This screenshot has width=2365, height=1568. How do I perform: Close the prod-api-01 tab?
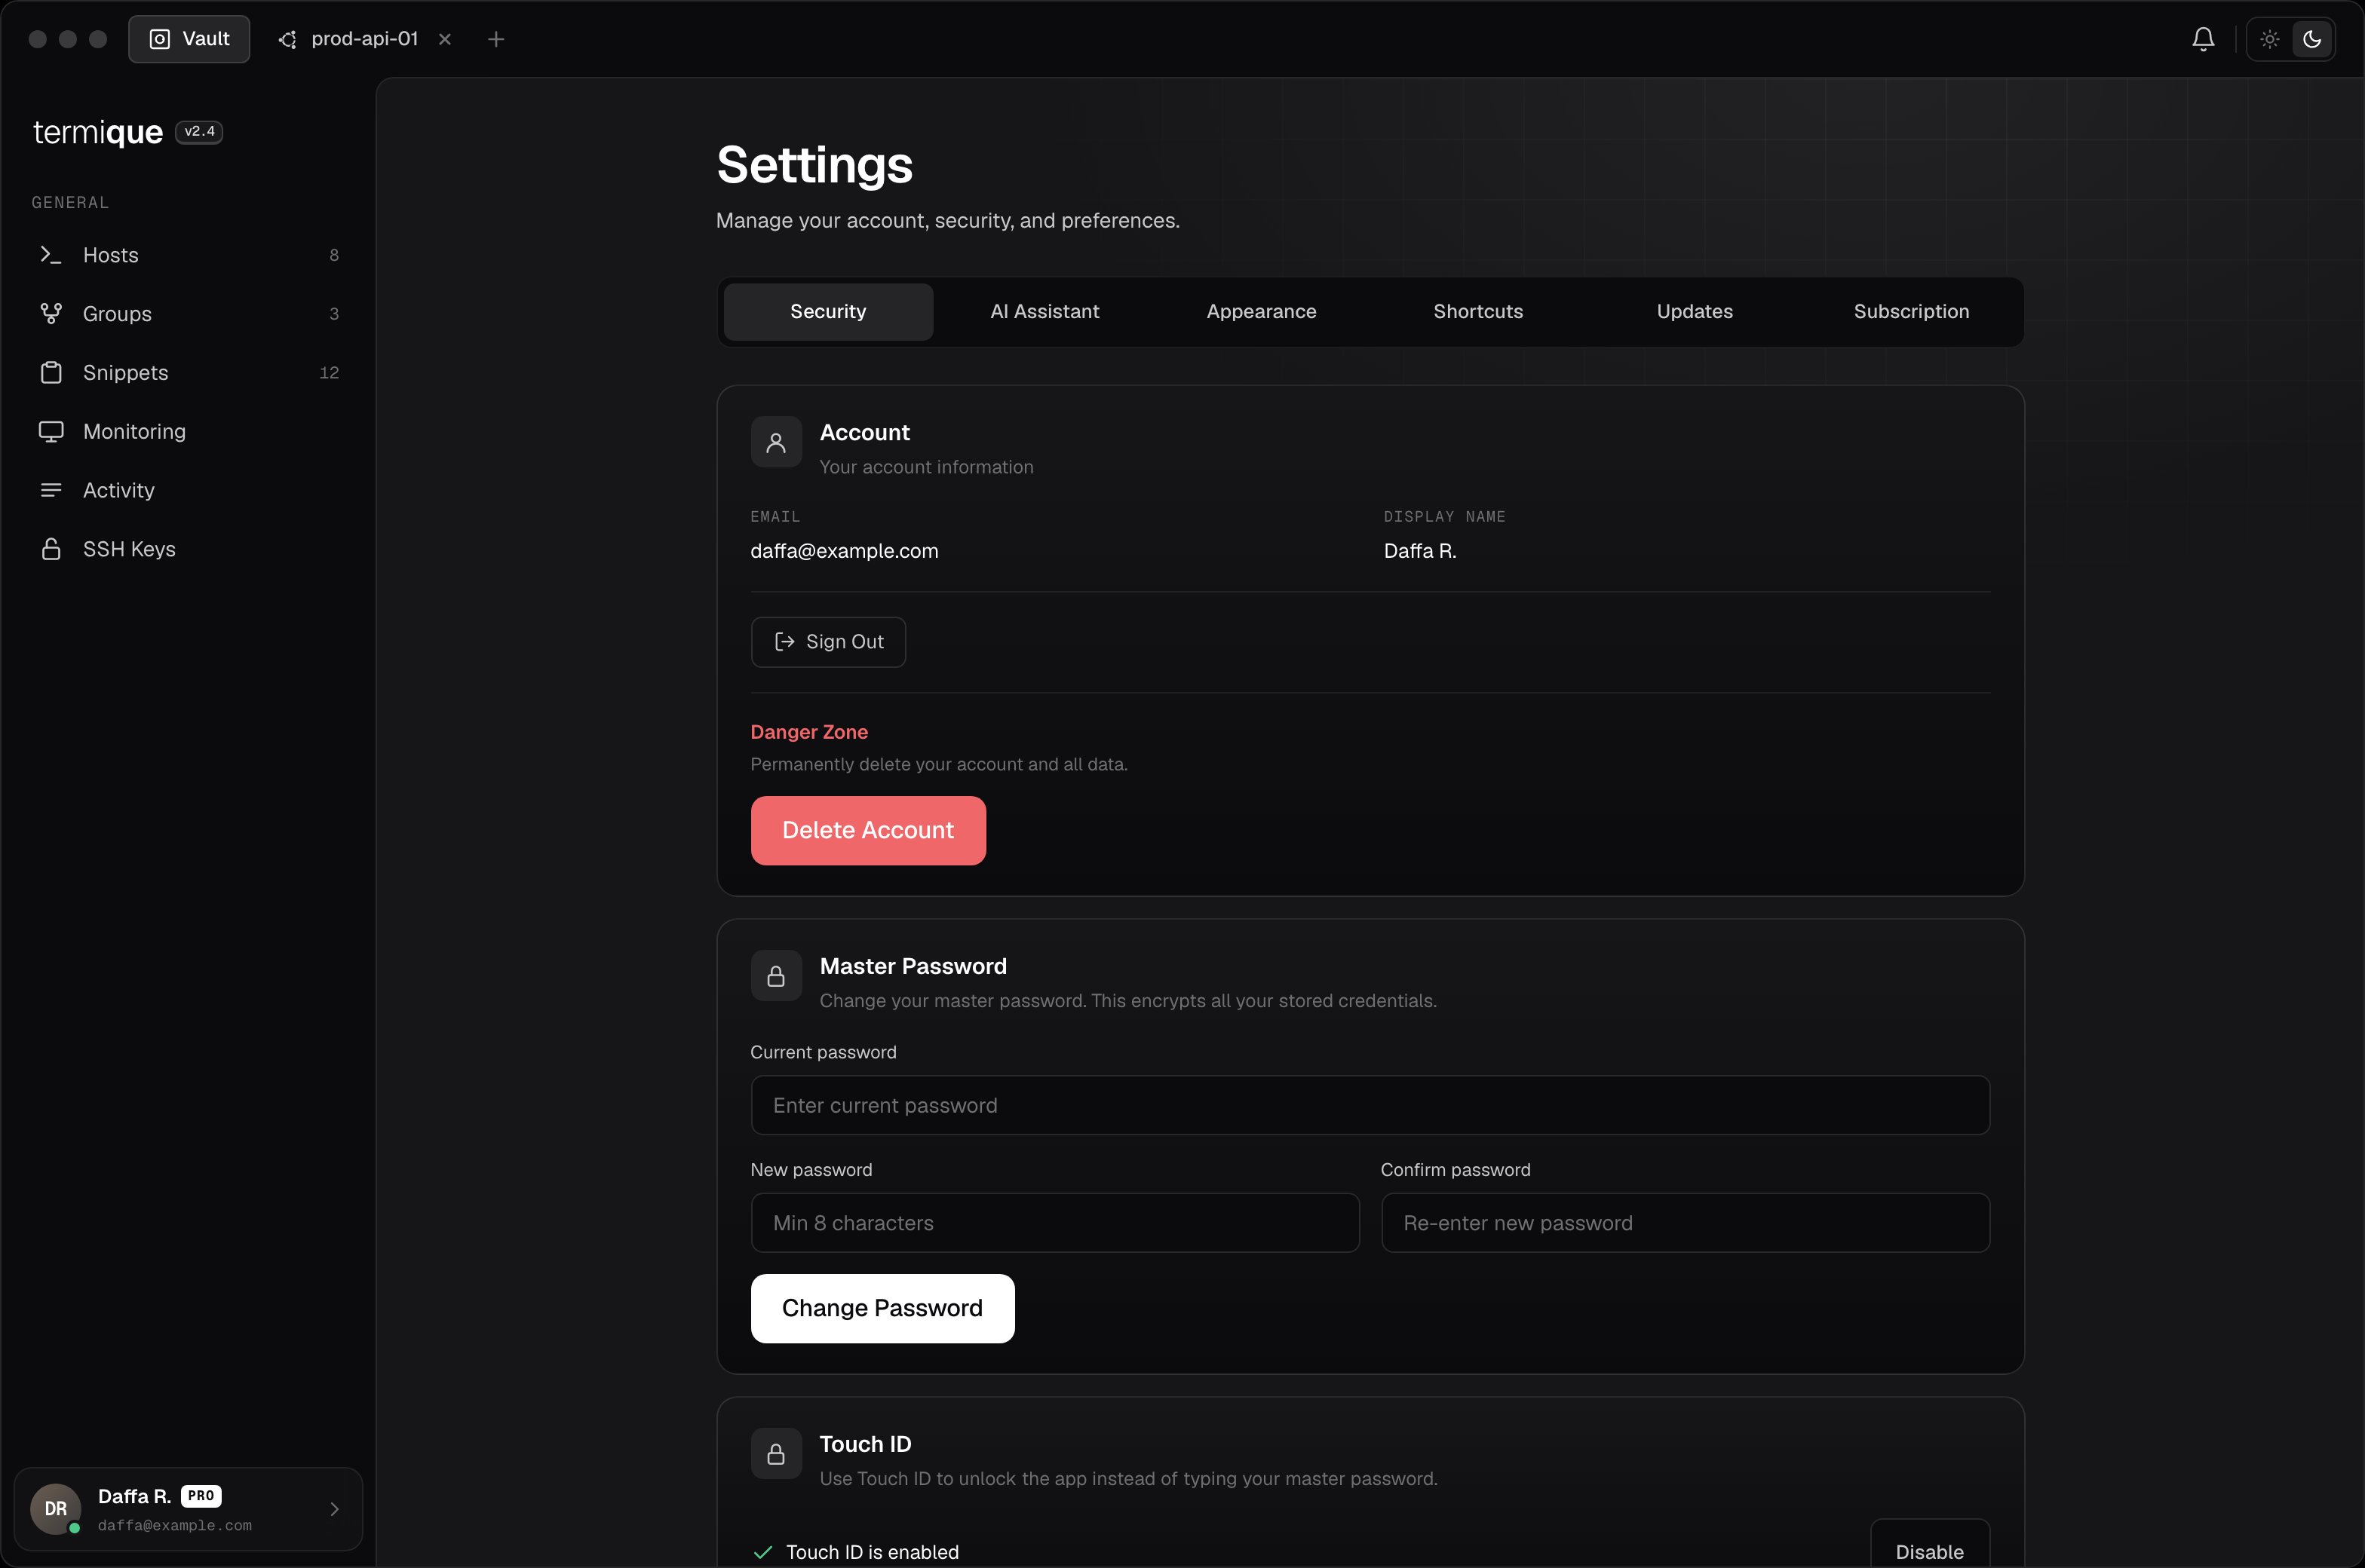(x=445, y=39)
